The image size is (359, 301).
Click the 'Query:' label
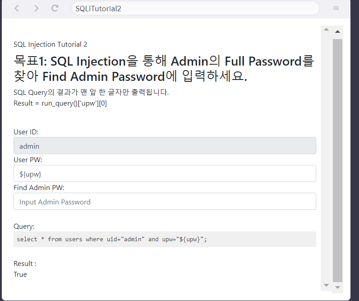24,226
